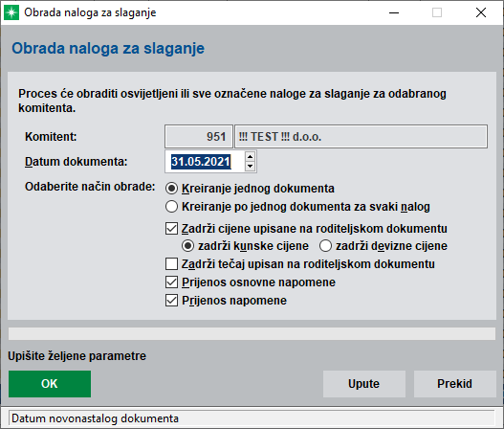Cancel with the Prekid button

point(455,384)
